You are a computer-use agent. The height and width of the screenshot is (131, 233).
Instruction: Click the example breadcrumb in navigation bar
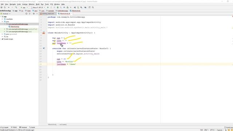50,11
